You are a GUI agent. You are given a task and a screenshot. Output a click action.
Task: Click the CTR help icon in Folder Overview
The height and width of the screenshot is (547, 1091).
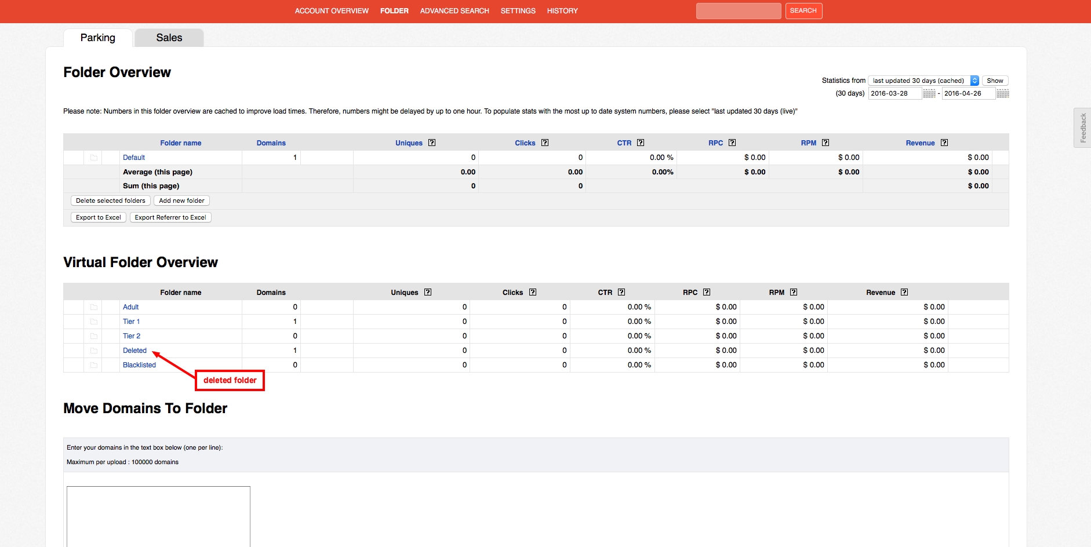641,143
